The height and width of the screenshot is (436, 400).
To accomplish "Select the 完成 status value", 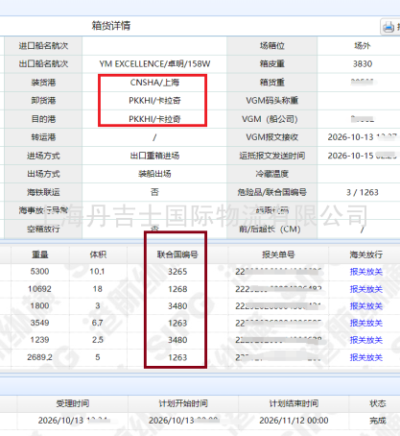I will pos(378,421).
